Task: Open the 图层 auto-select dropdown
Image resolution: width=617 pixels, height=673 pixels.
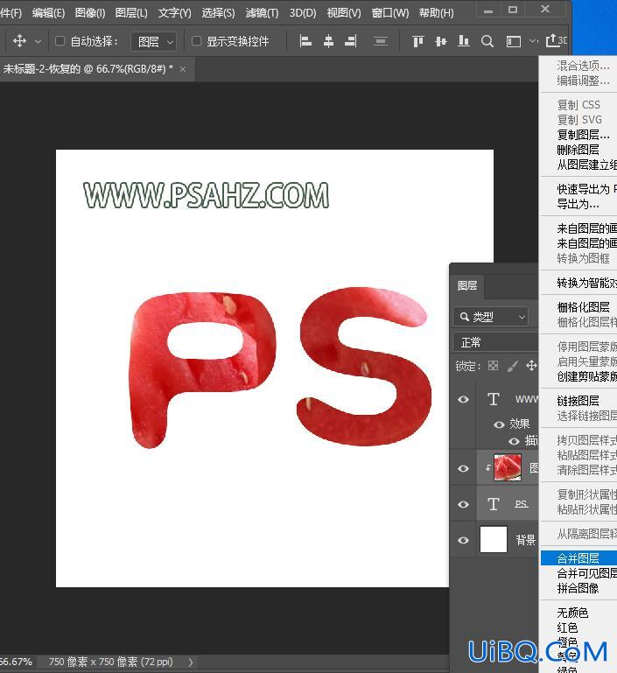Action: coord(153,42)
